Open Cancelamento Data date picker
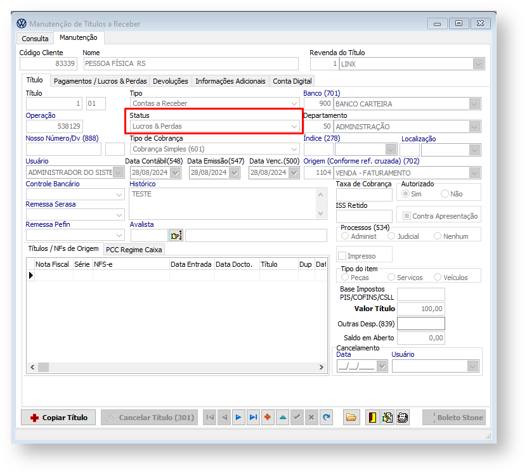Viewport: 527px width, 474px height. [382, 366]
